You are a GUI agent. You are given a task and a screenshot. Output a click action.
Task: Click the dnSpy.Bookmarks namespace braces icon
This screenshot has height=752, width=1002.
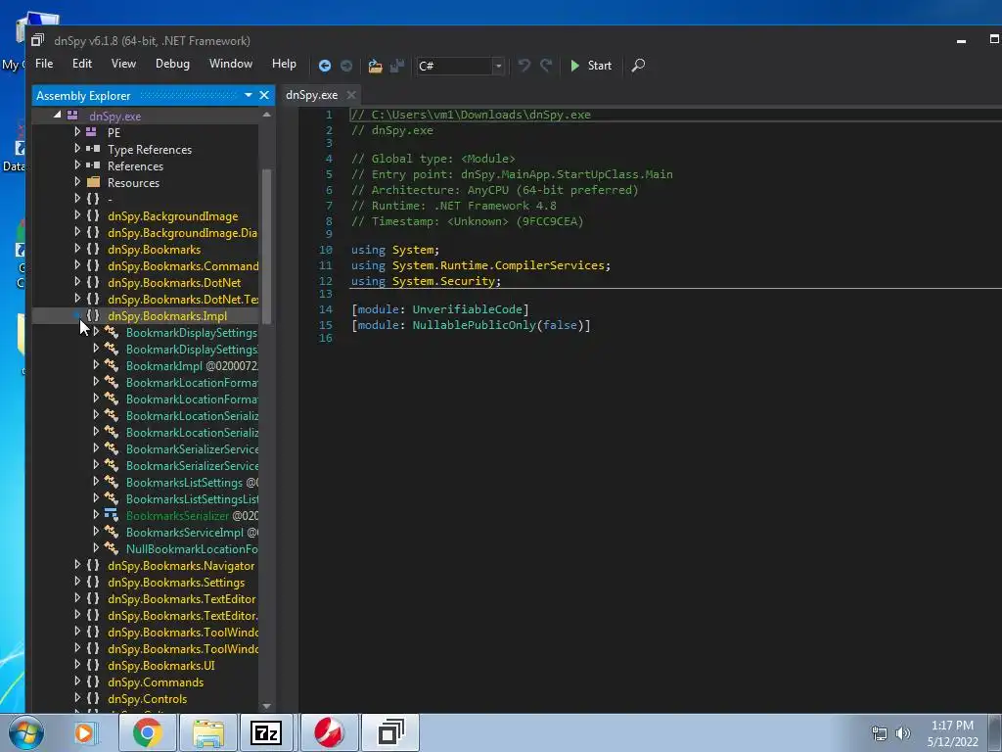(x=93, y=249)
